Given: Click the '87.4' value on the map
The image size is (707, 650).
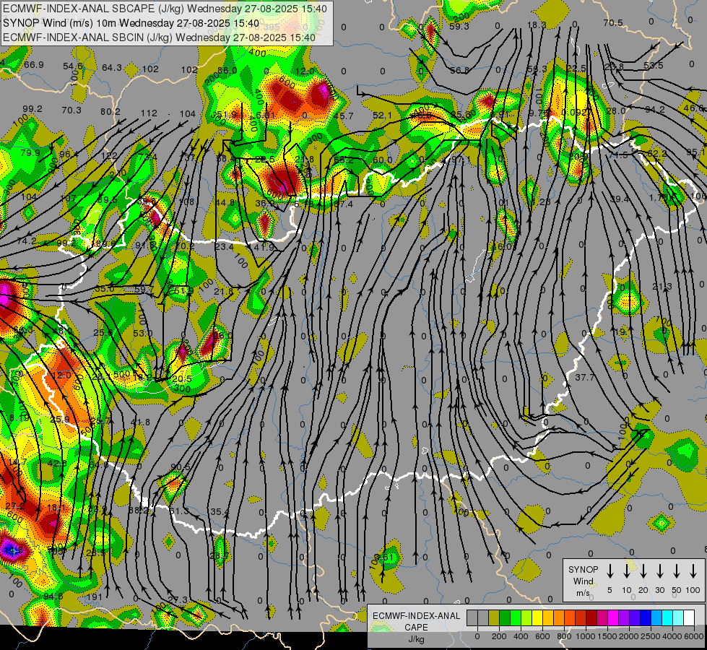Looking at the screenshot, I should [x=344, y=204].
